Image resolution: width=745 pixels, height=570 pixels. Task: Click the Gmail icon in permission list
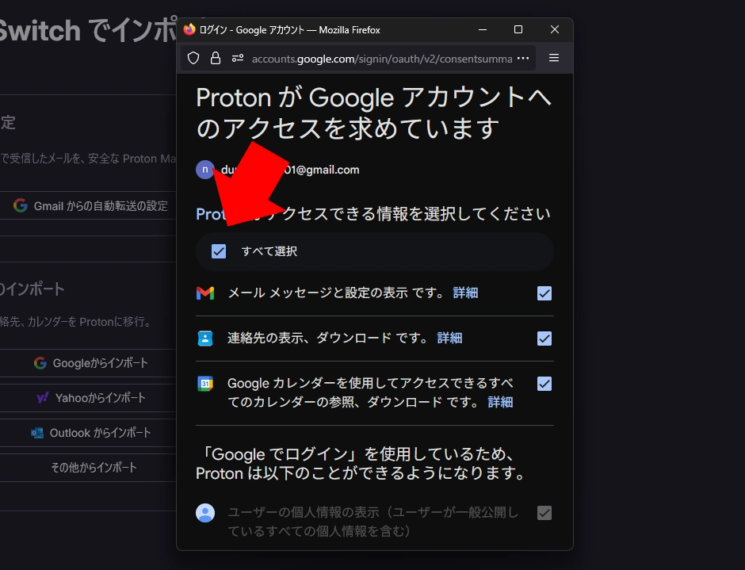[205, 293]
